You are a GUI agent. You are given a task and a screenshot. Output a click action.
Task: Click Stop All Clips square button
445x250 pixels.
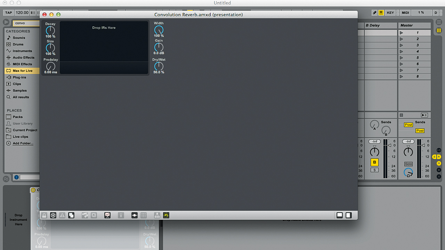401,115
